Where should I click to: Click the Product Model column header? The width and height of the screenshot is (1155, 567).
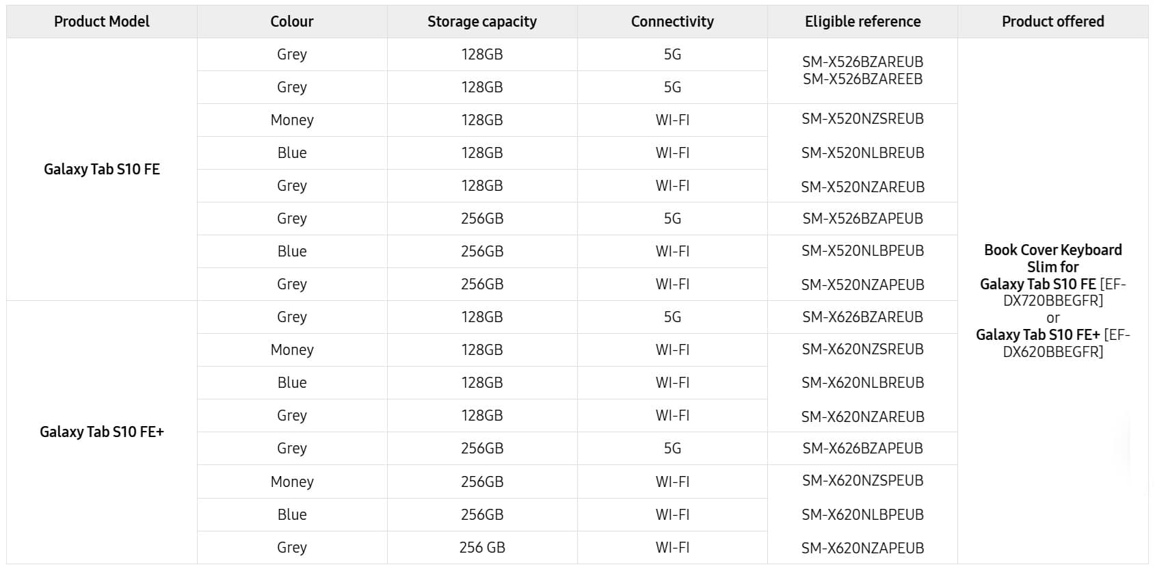point(101,21)
